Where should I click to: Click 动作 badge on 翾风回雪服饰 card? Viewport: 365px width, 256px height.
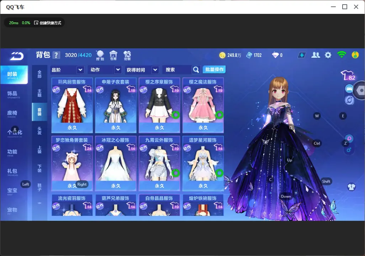[56, 89]
